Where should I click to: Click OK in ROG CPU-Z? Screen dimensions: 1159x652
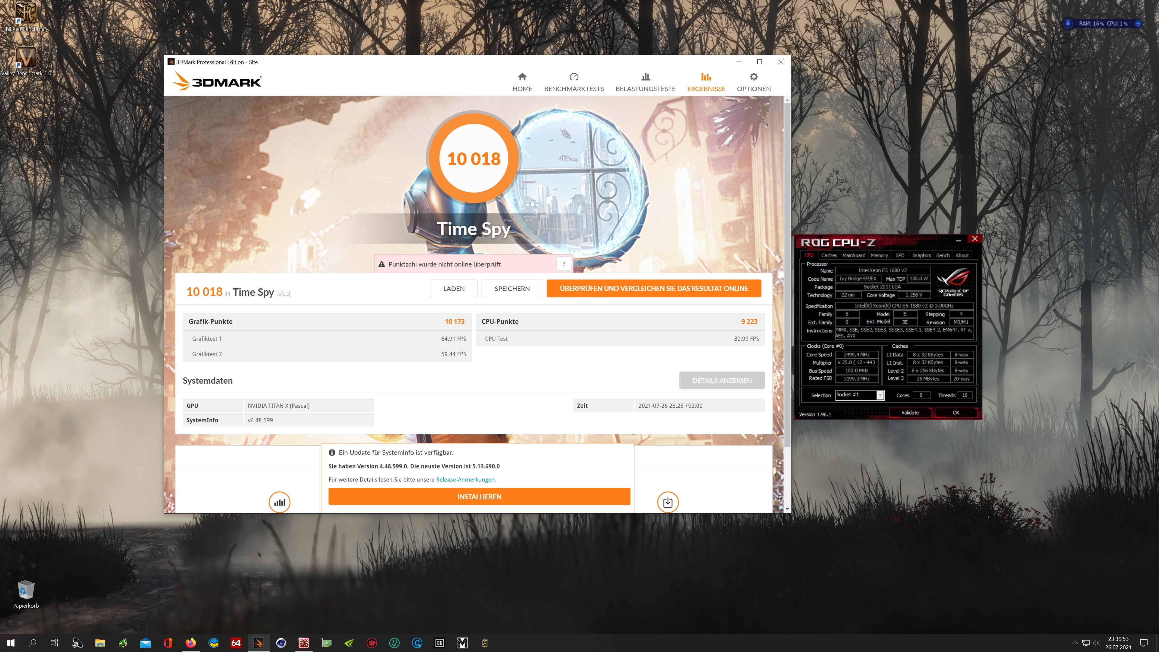(956, 413)
